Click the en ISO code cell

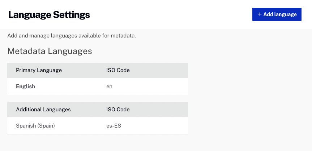tap(109, 86)
